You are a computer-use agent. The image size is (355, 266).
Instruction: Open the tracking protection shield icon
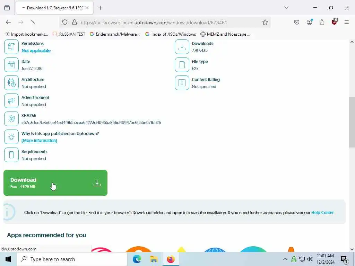[x=65, y=23]
